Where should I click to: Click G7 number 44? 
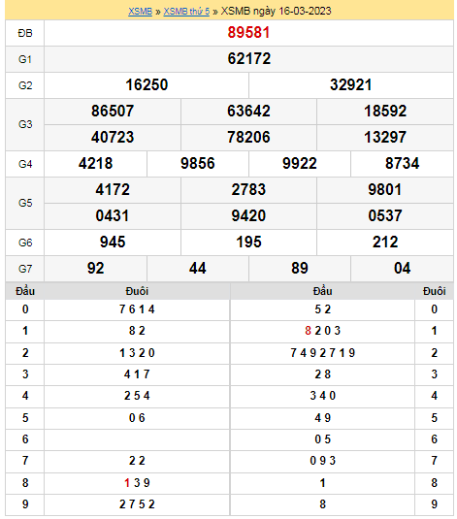[198, 268]
